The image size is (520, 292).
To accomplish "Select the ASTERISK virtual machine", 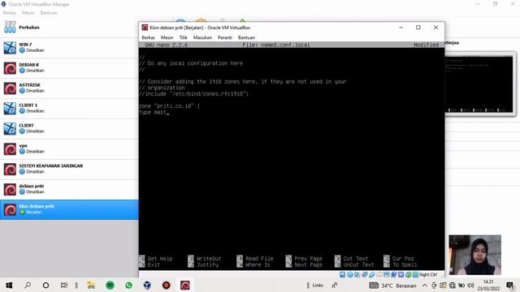I will [x=69, y=88].
